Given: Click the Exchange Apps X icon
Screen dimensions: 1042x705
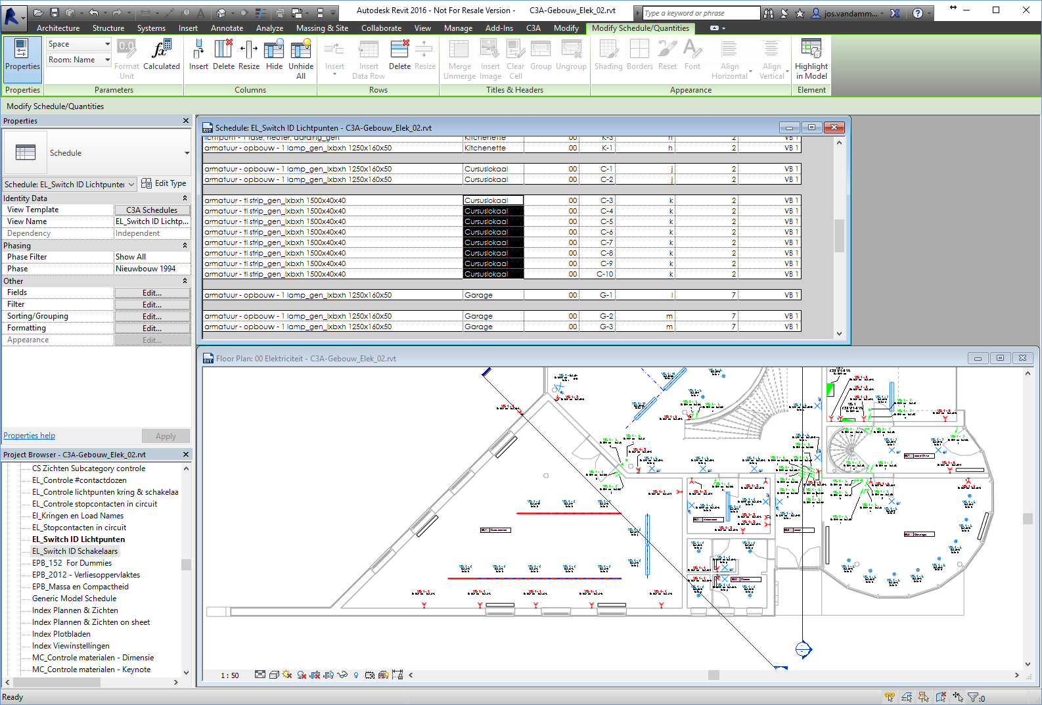Looking at the screenshot, I should pyautogui.click(x=895, y=12).
